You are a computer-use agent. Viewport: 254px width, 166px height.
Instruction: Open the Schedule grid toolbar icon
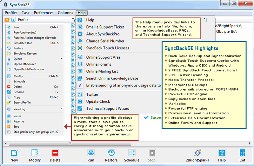coord(132,153)
